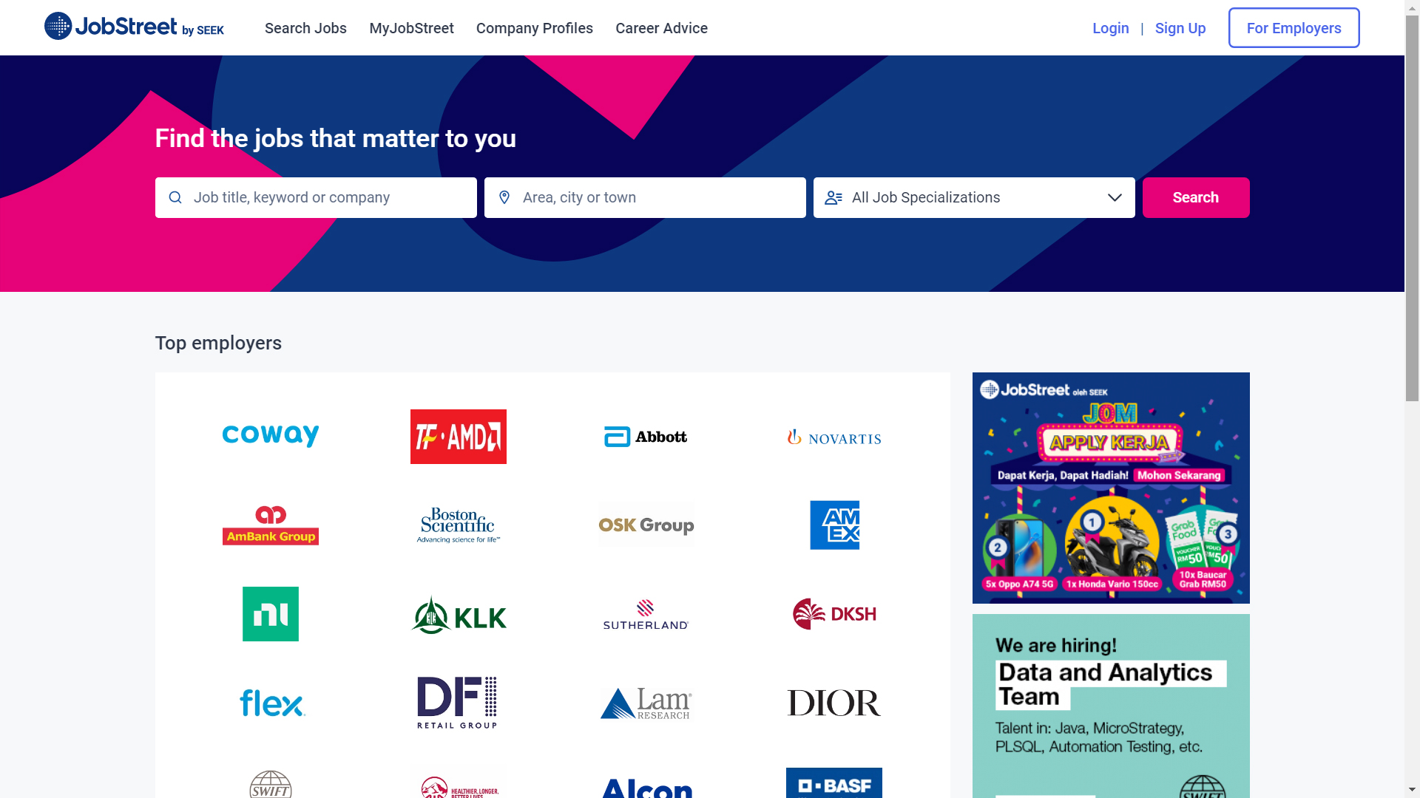Image resolution: width=1420 pixels, height=798 pixels.
Task: Click the specialization dropdown chevron arrow
Action: pos(1115,197)
